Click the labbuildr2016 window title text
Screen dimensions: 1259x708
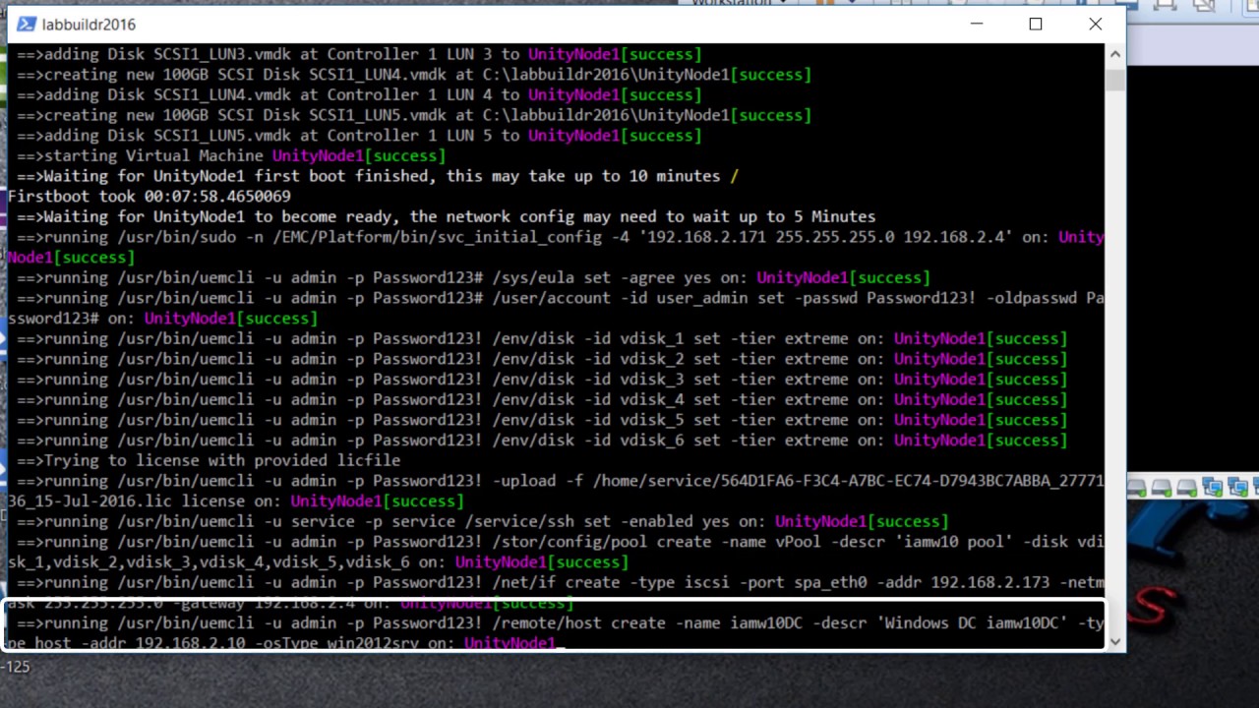[89, 25]
